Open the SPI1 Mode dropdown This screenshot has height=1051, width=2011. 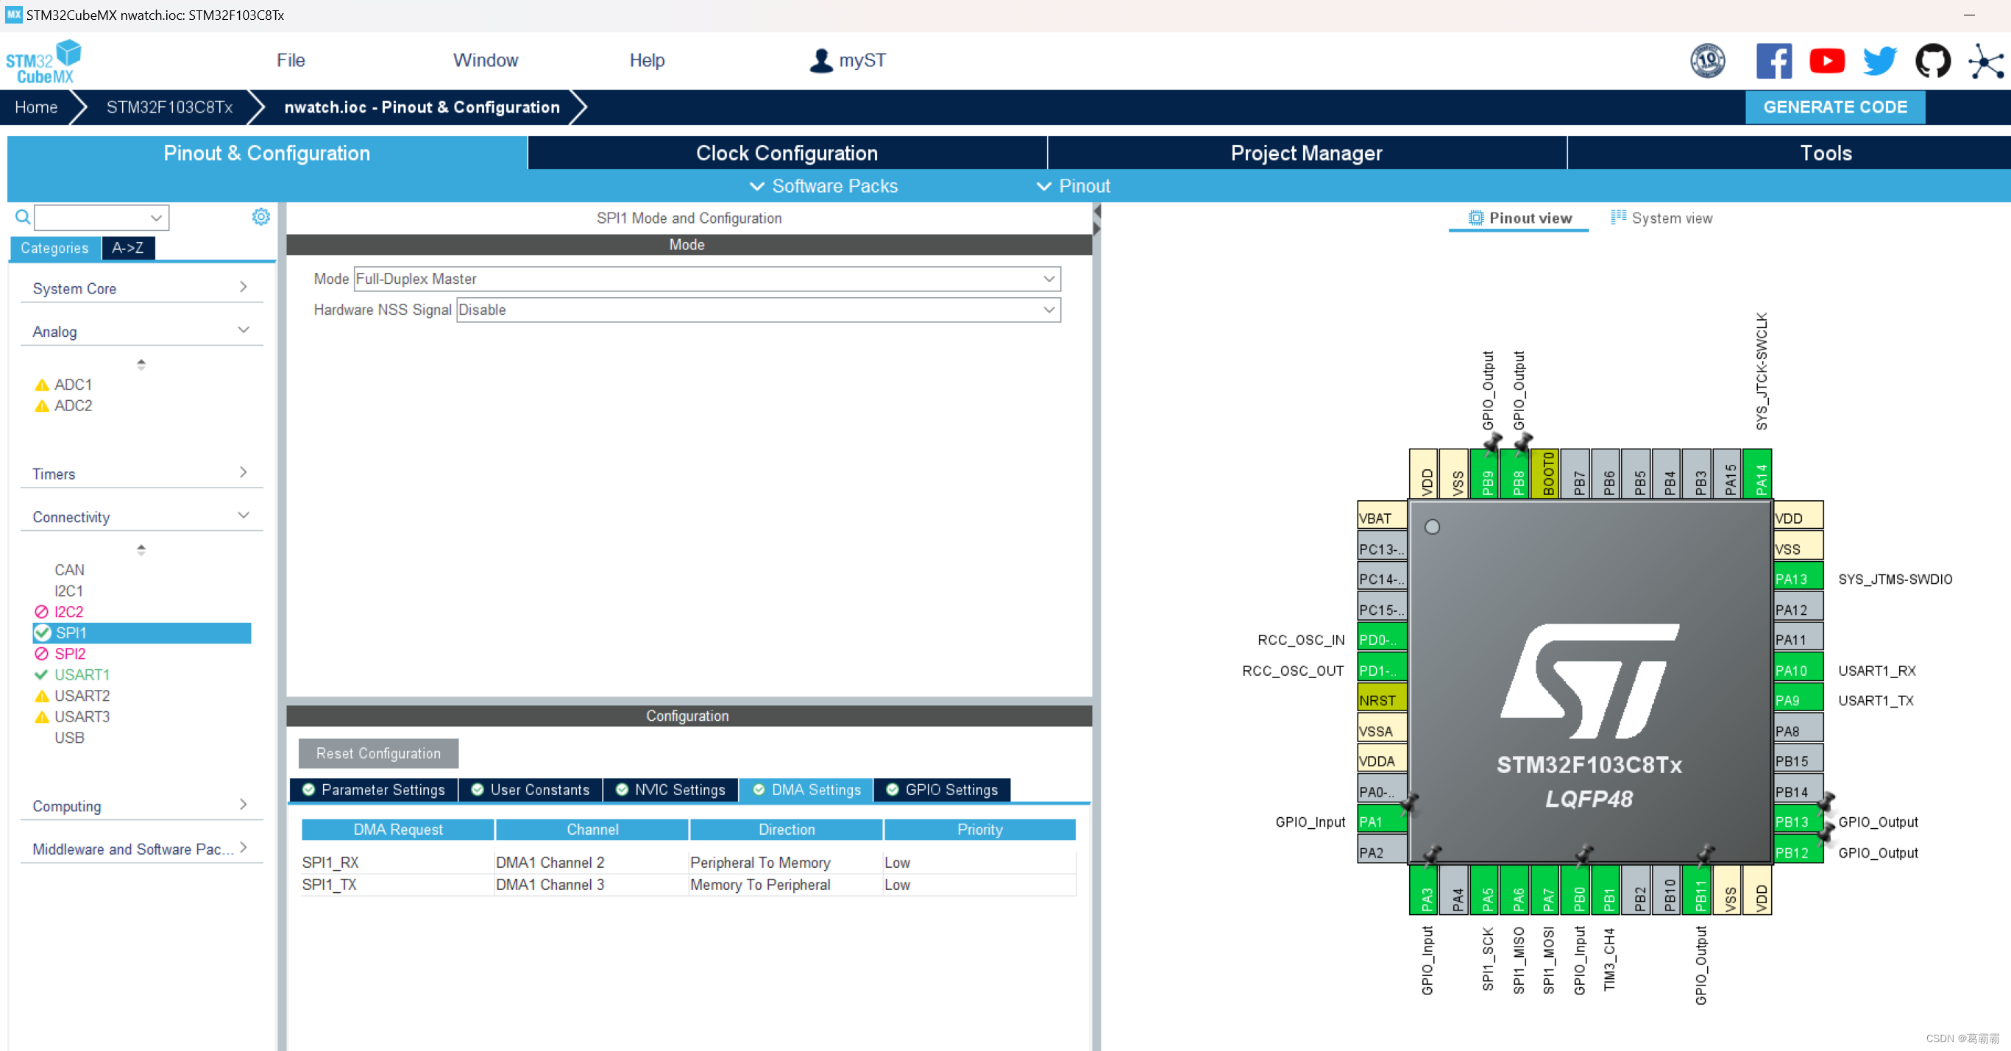pyautogui.click(x=707, y=279)
